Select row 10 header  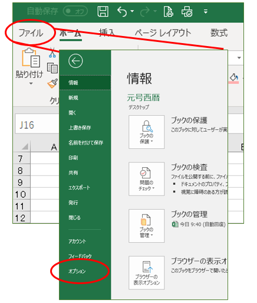[x=22, y=194]
